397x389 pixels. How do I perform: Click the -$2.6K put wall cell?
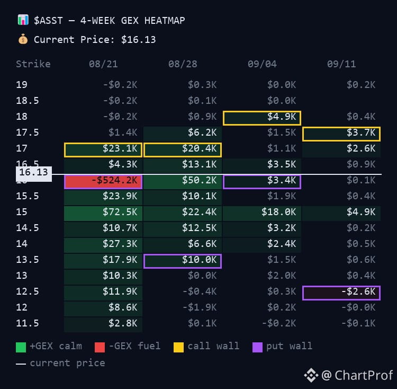click(x=341, y=293)
